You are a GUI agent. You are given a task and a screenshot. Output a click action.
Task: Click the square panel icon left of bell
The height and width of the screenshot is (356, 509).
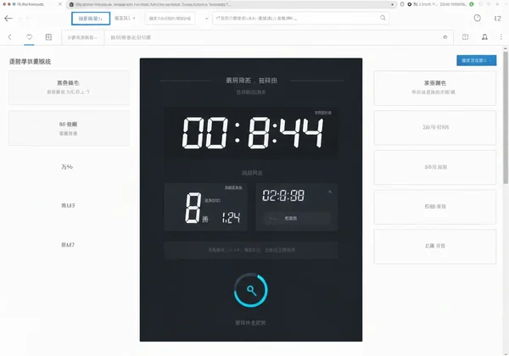(x=465, y=37)
